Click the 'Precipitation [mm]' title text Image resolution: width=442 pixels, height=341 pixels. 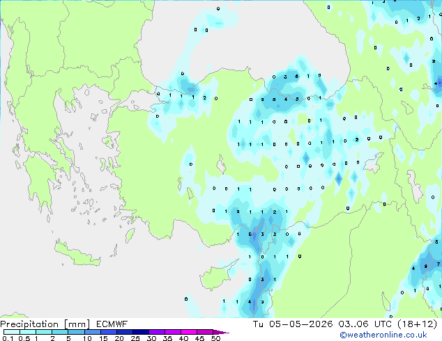click(45, 324)
